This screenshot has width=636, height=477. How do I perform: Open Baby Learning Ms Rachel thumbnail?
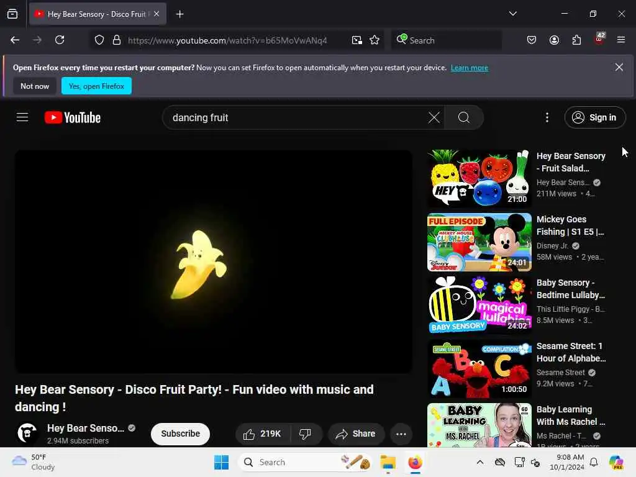(479, 425)
